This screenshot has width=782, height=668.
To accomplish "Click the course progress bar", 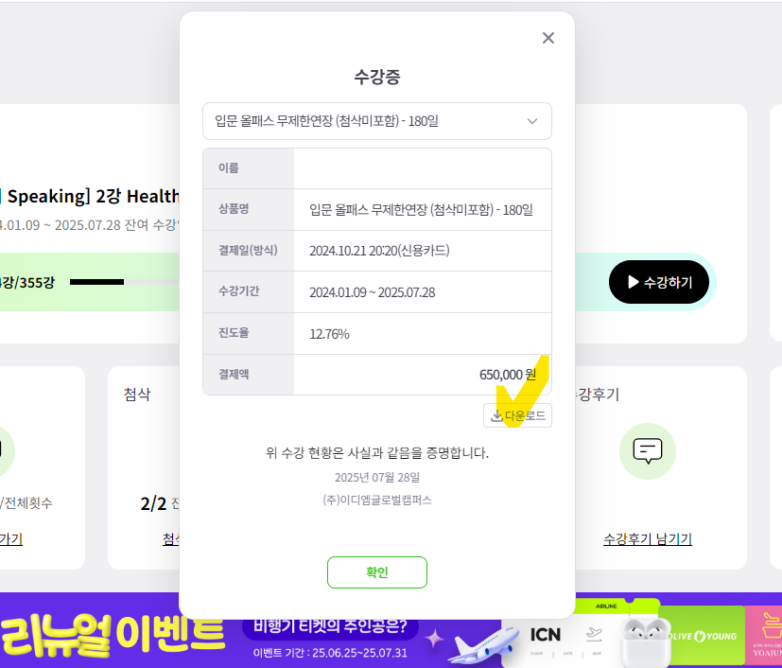I will (x=125, y=282).
